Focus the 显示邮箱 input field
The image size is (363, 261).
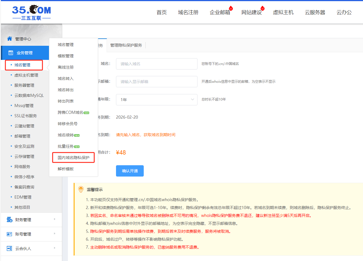point(156,82)
